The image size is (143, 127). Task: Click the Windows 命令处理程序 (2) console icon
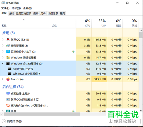(x=8, y=64)
